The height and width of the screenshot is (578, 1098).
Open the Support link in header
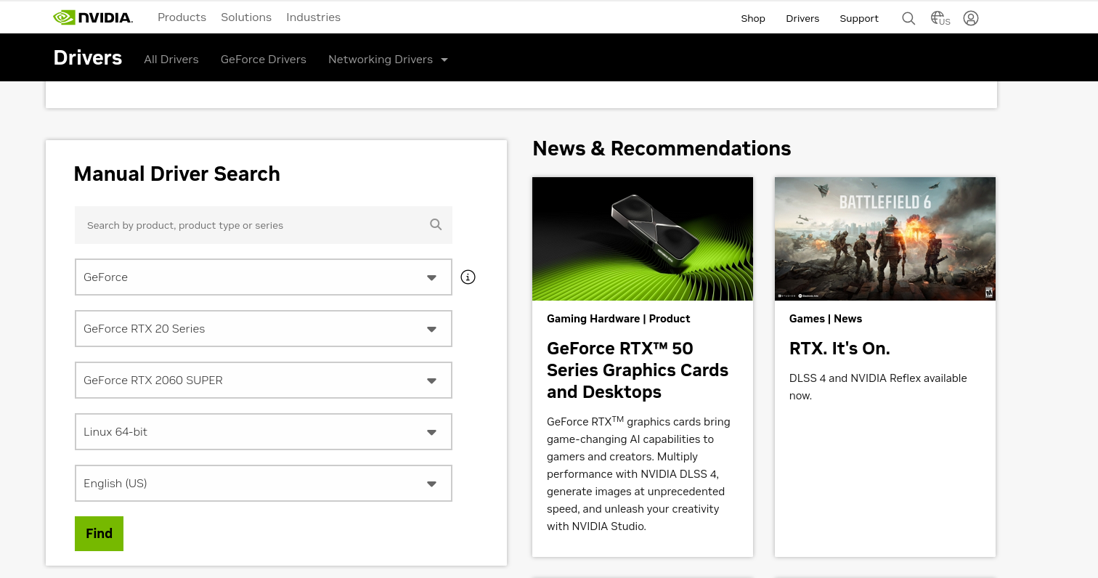pos(859,18)
